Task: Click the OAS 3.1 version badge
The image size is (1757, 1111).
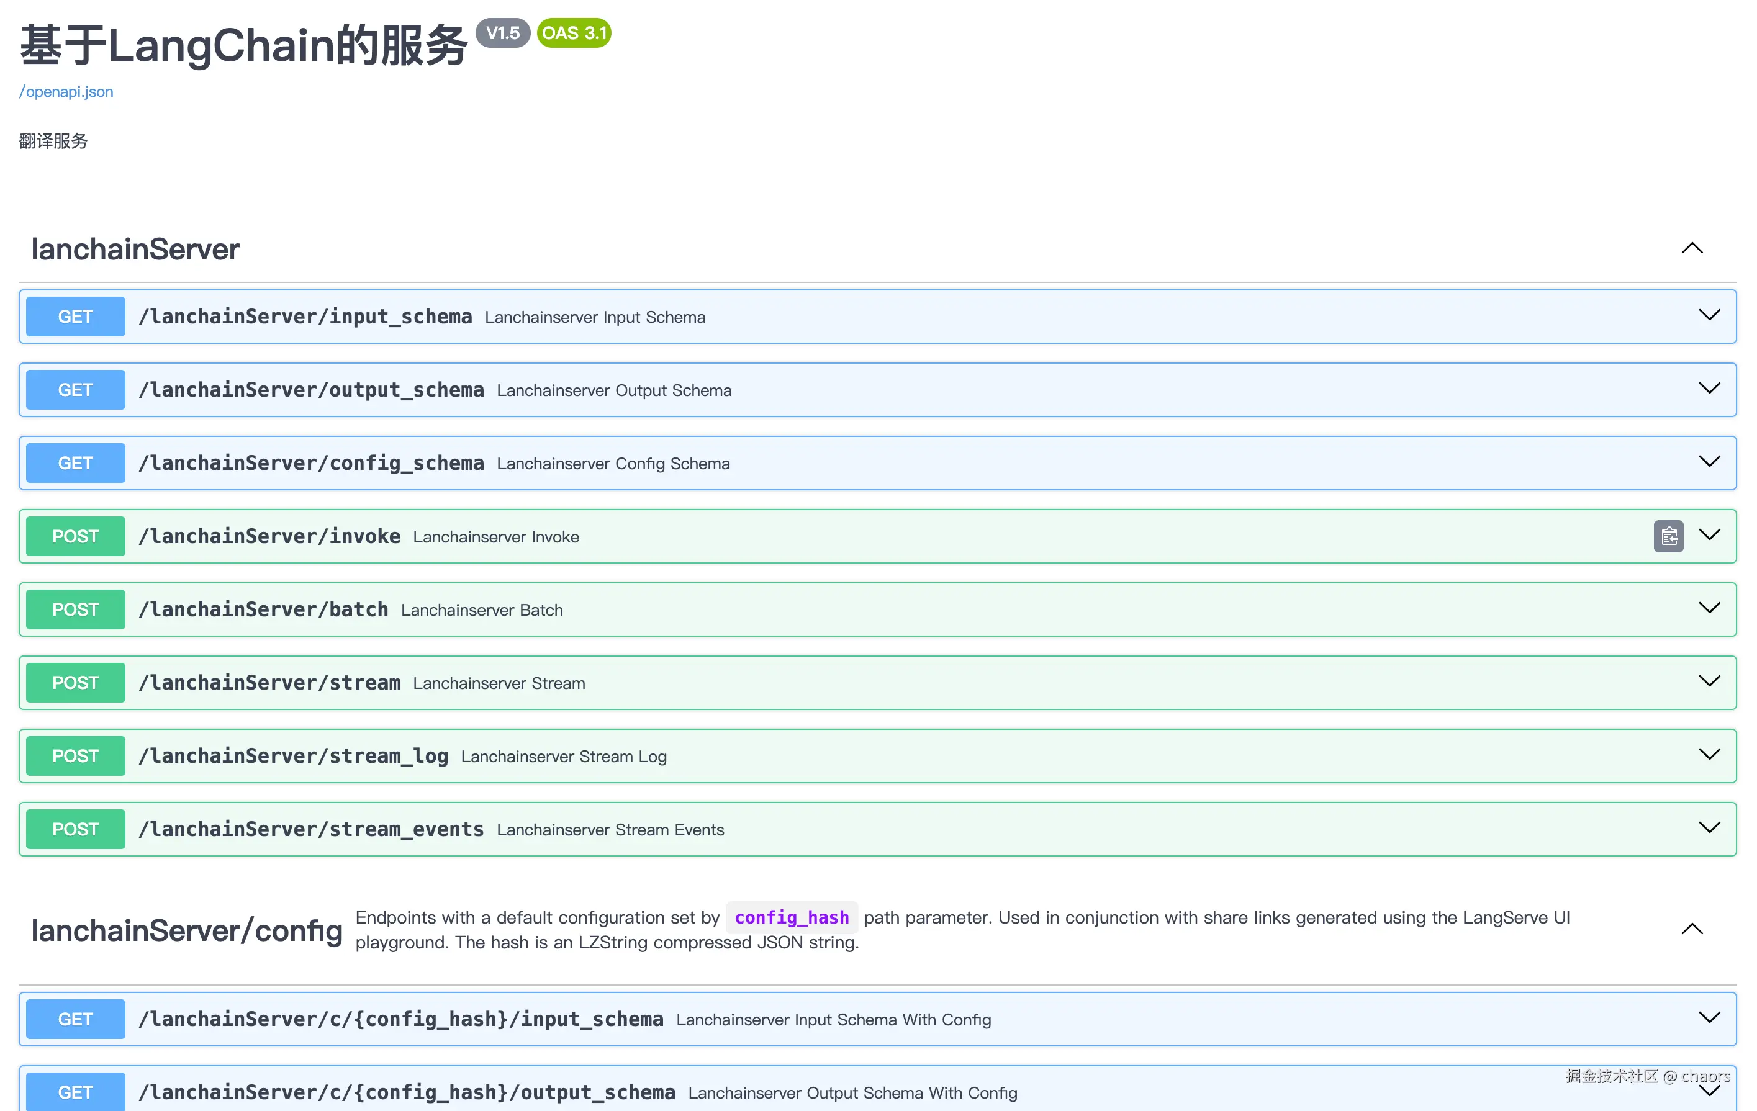Action: tap(574, 33)
